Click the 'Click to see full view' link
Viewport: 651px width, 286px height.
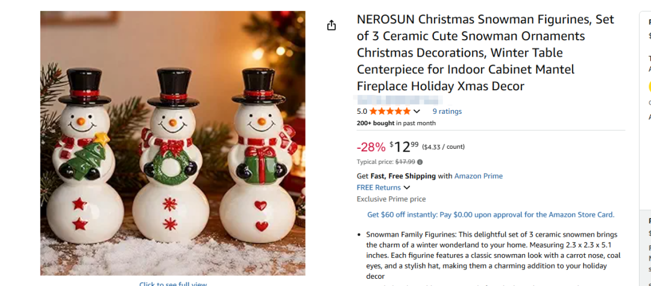pos(173,284)
